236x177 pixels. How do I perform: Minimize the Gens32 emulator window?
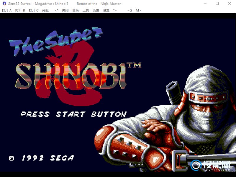(204, 4)
